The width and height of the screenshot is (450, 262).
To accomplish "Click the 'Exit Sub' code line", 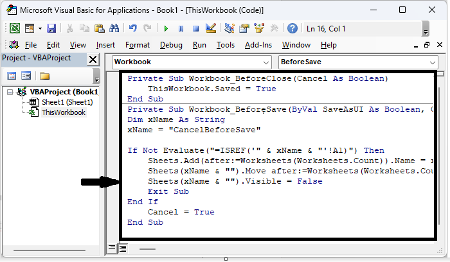I will (x=168, y=191).
